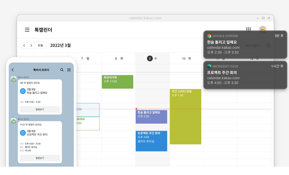This screenshot has width=289, height=175.
Task: Open the apps grid icon
Action: pos(248,30)
